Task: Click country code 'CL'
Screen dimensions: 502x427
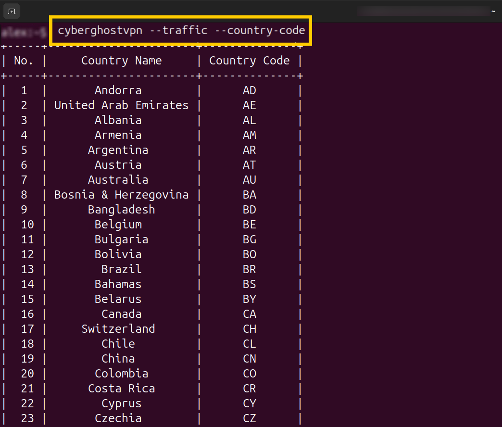Action: coord(250,344)
